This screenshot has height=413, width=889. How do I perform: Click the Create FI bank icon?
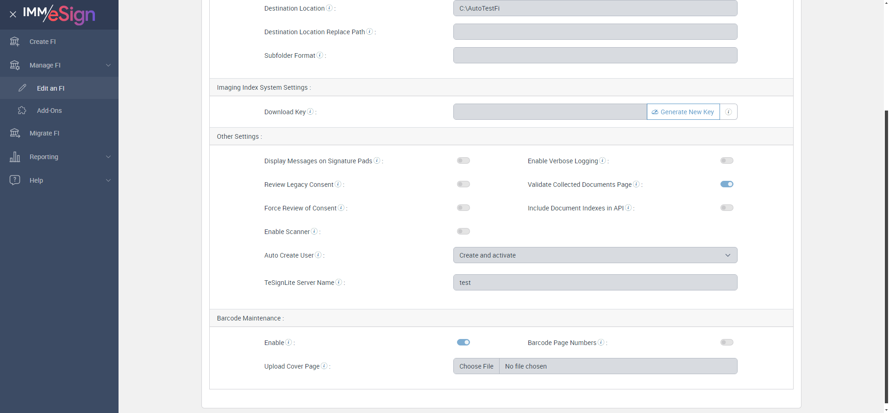(x=15, y=42)
